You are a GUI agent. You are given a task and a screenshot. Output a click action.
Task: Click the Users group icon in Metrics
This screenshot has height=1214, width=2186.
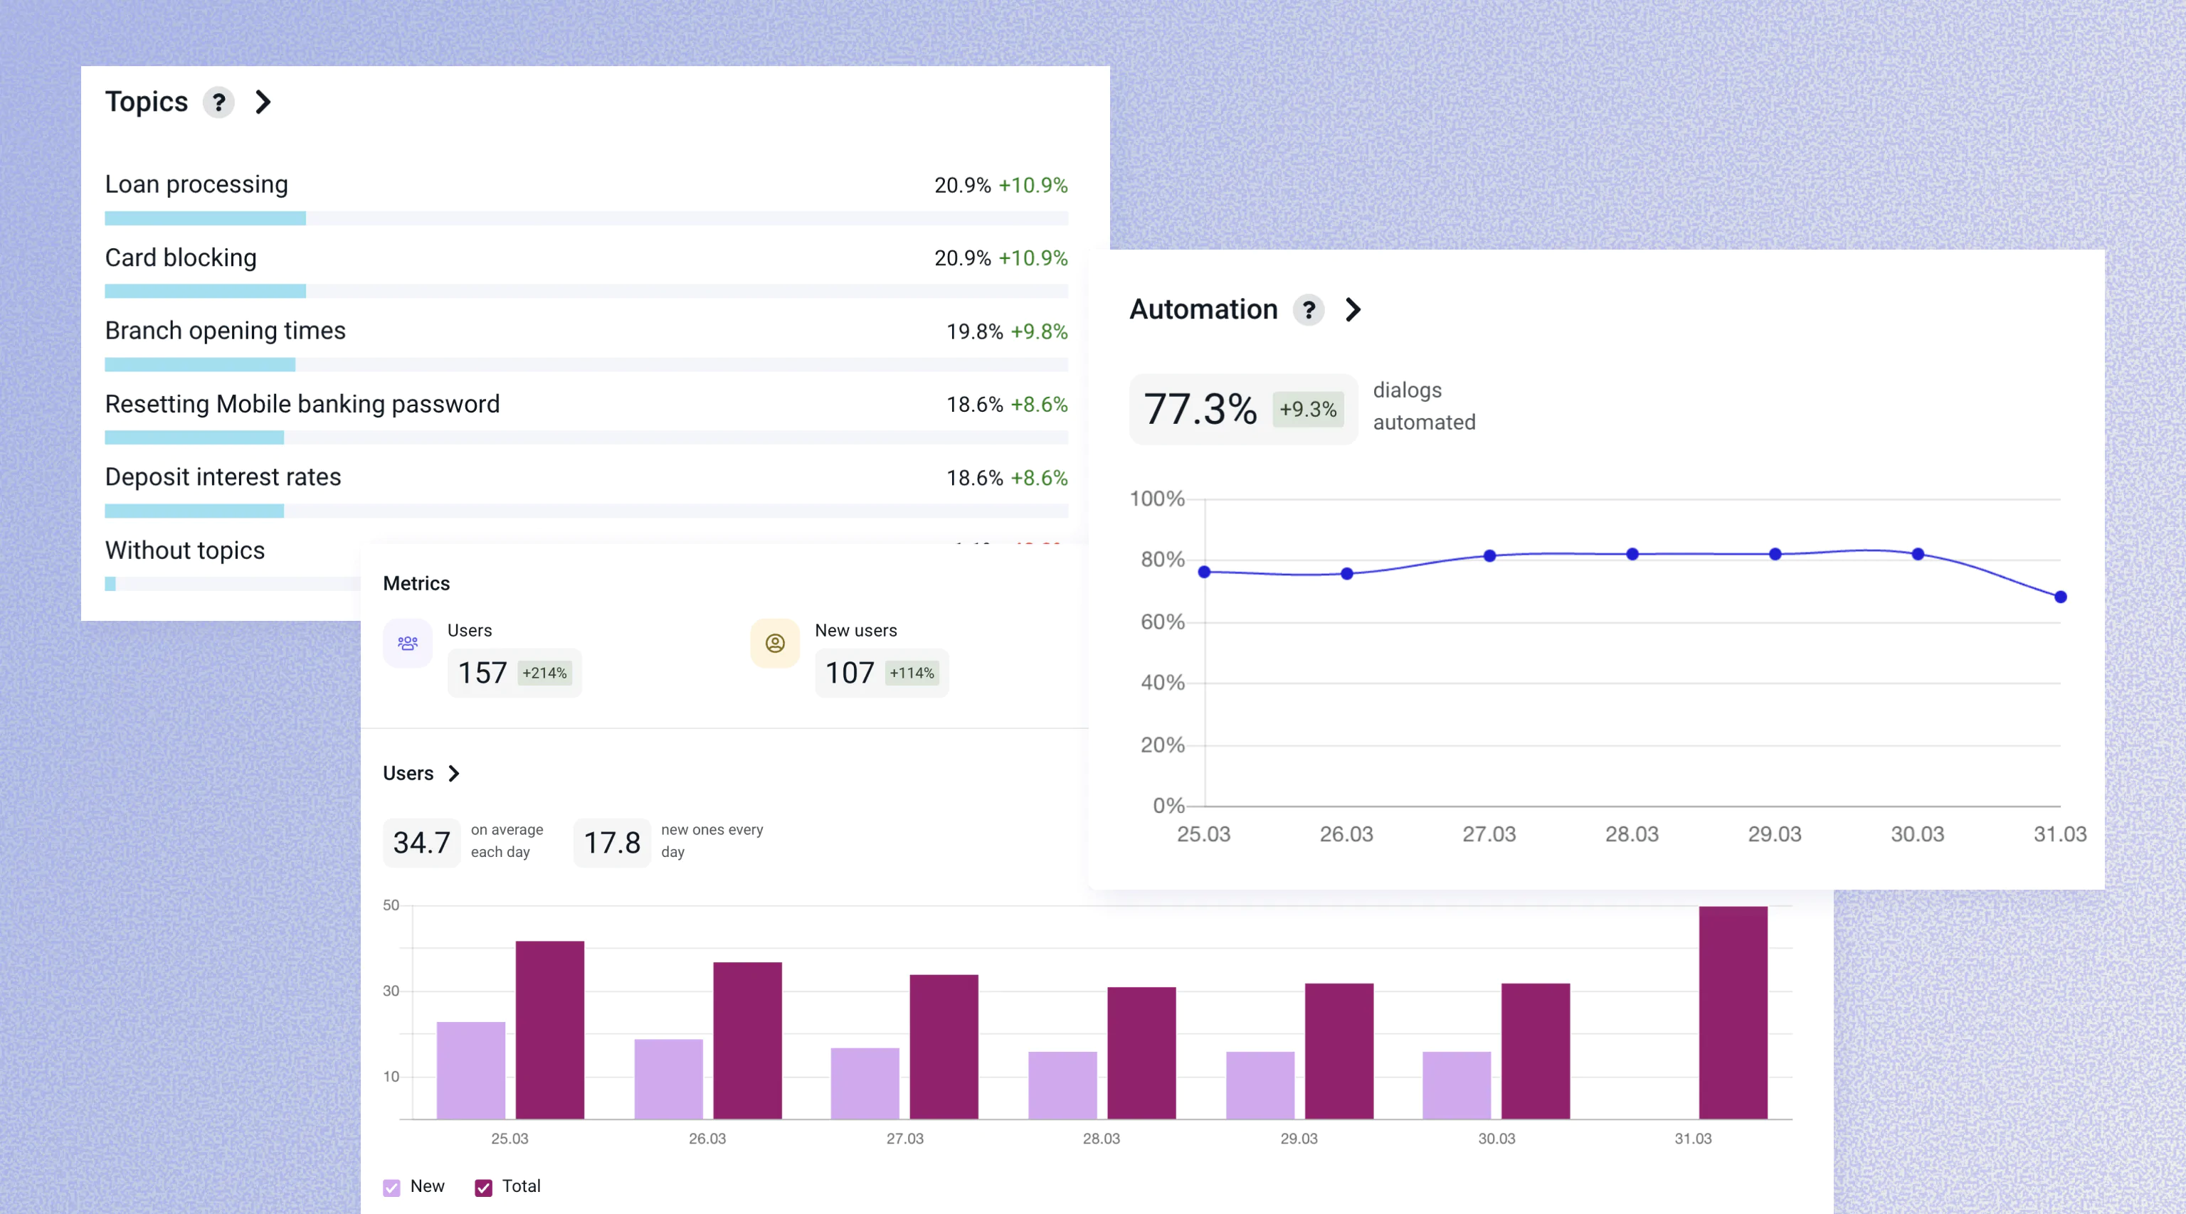(x=407, y=643)
